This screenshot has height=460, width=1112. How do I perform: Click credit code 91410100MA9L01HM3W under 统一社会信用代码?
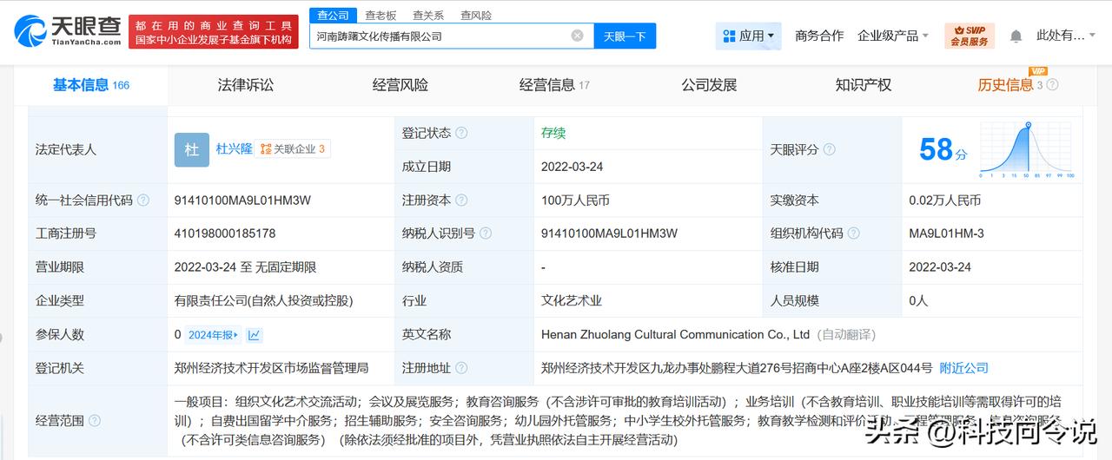coord(242,200)
